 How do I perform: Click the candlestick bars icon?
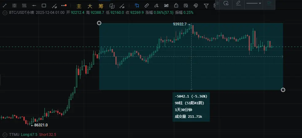tap(166, 6)
